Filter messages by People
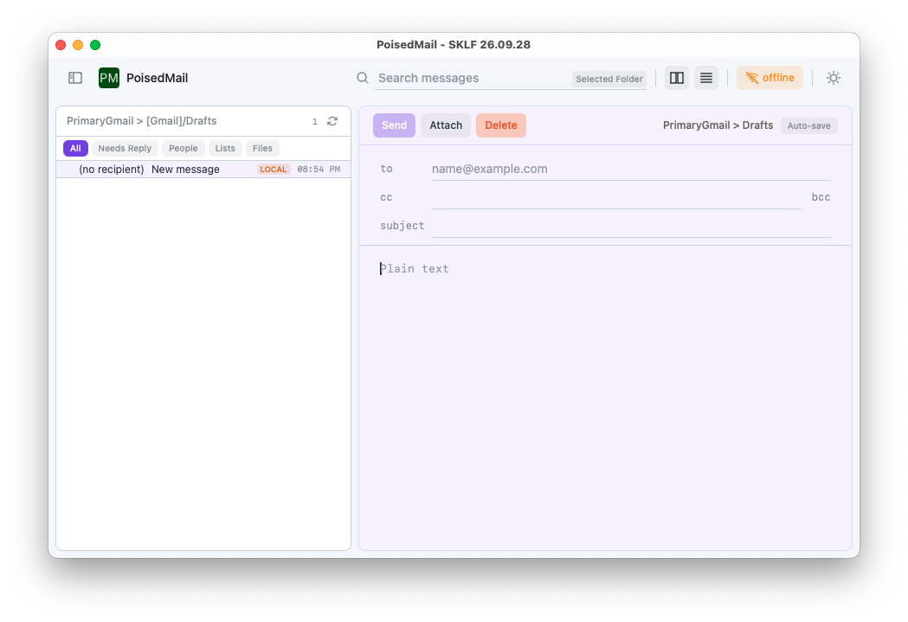Screen dimensions: 908x622 click(183, 148)
